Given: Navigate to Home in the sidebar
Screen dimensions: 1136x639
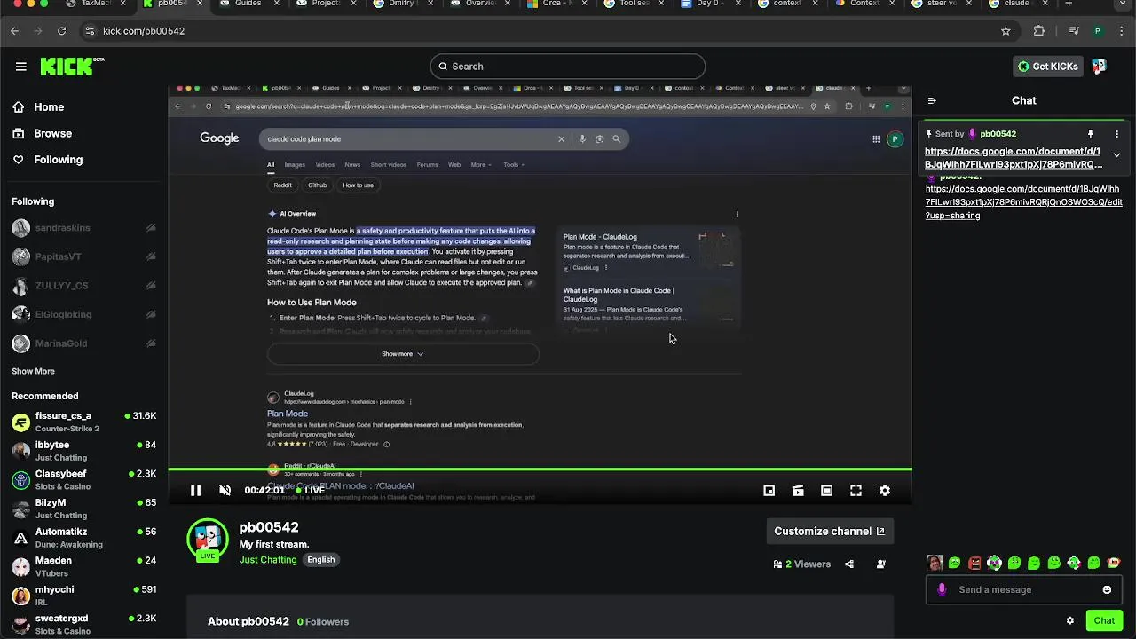Looking at the screenshot, I should [49, 106].
